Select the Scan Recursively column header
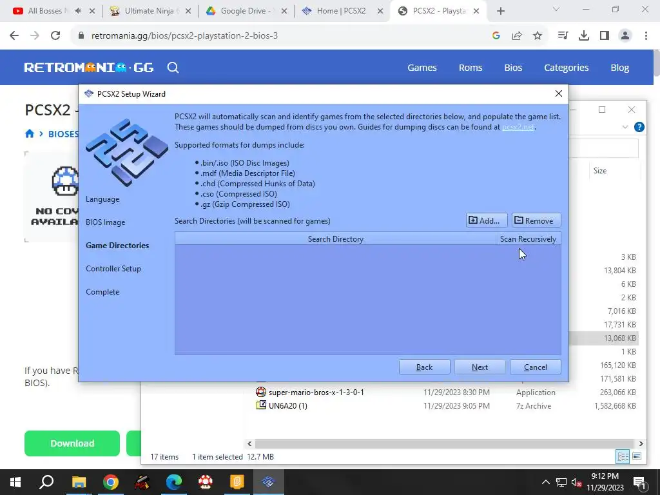Screen dimensions: 660x495 click(x=529, y=238)
